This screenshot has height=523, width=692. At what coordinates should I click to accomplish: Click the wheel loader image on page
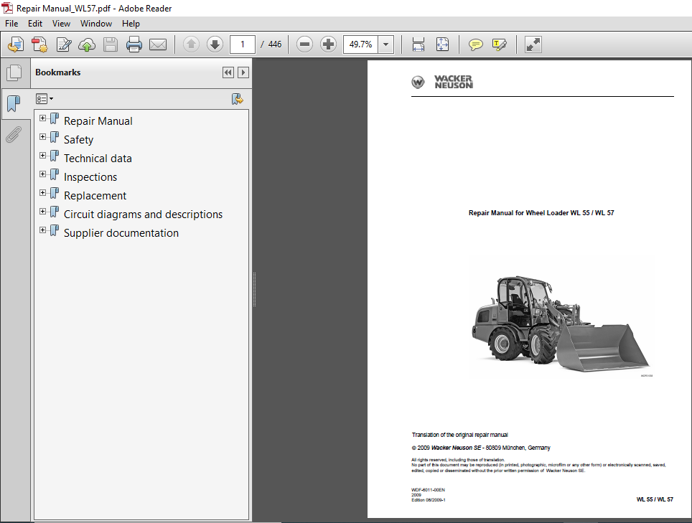(561, 324)
